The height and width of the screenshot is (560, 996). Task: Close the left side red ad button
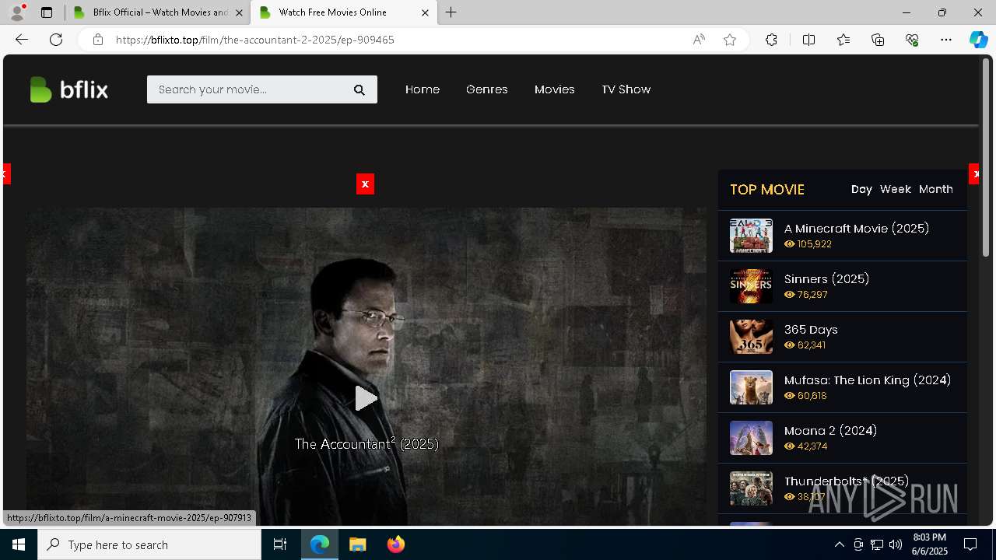pos(6,174)
